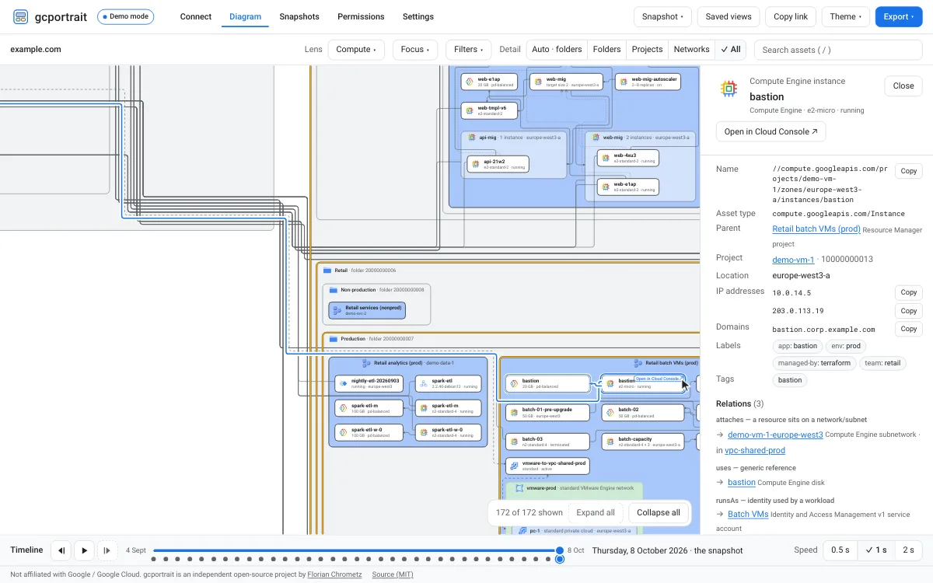933x583 pixels.
Task: Expand all diagram groups
Action: coord(596,512)
